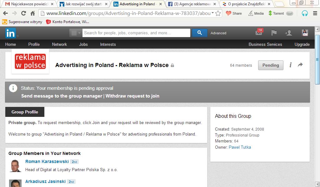
Task: Click the reklama w polsce group logo
Action: pos(30,61)
